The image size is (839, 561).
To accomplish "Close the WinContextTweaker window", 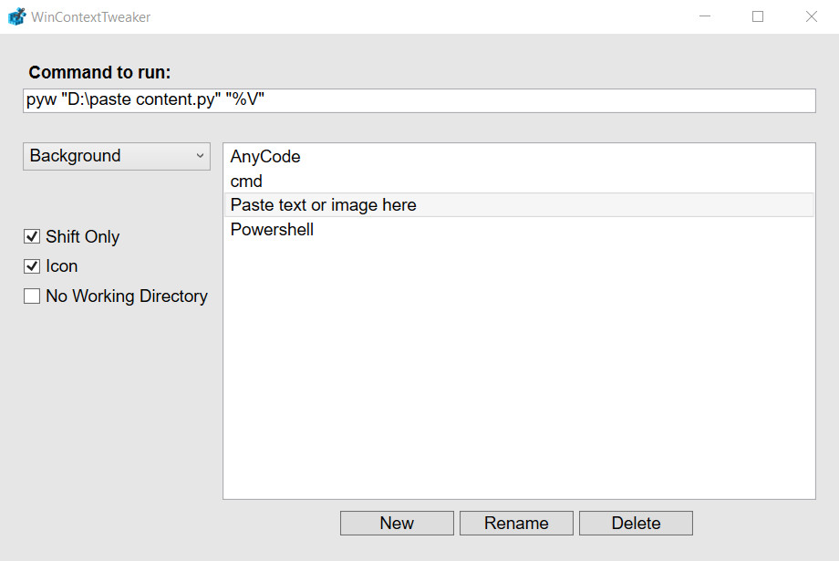I will click(x=811, y=16).
